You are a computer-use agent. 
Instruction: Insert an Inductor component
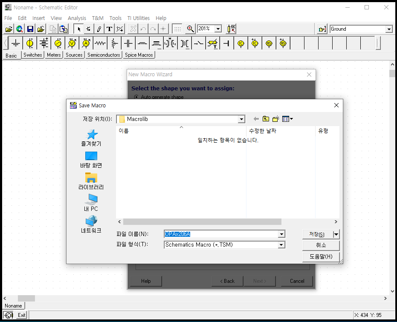142,43
